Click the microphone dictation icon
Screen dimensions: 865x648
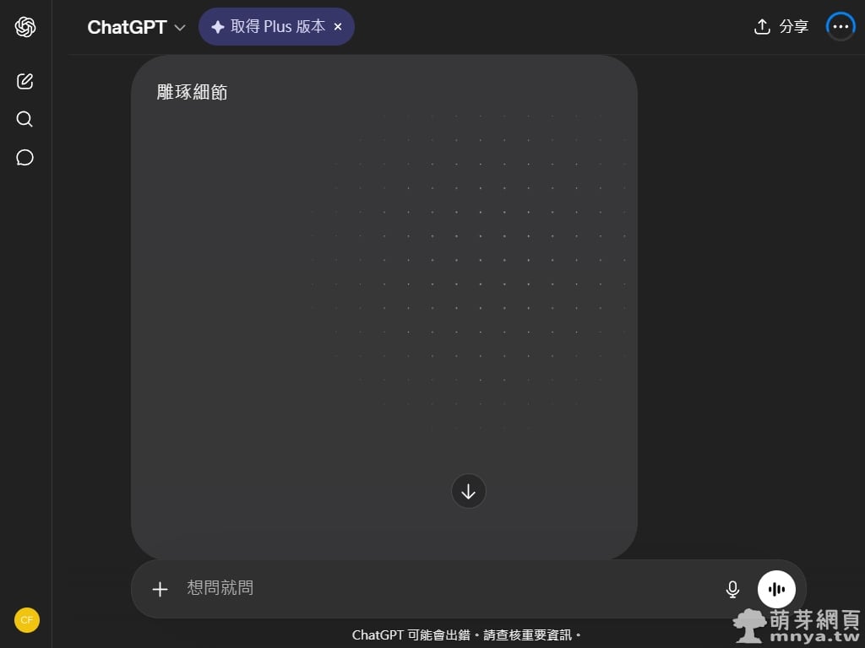point(732,589)
